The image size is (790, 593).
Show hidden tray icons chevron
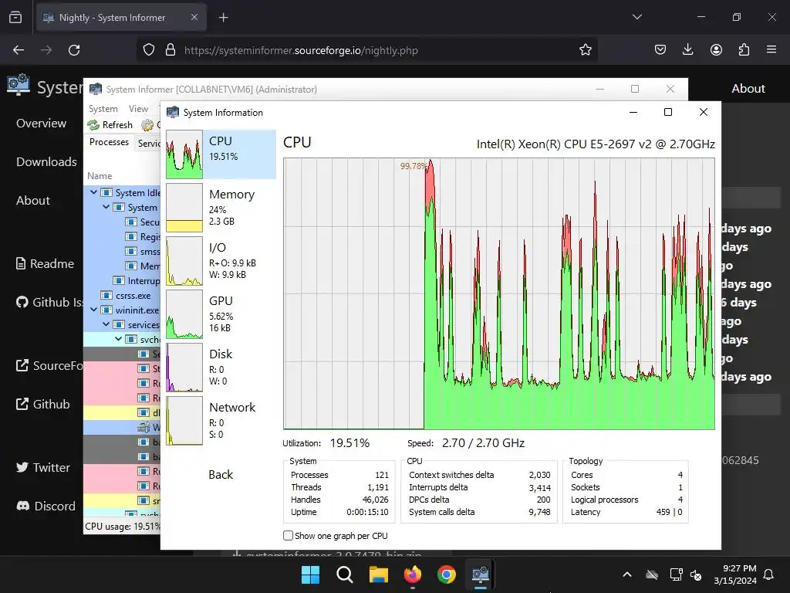[627, 574]
